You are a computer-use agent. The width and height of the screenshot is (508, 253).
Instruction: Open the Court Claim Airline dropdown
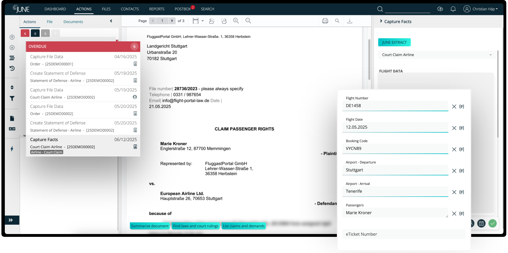click(x=436, y=55)
